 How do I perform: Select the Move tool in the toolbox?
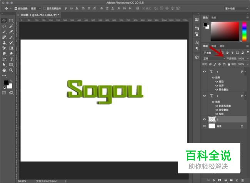click(x=4, y=21)
